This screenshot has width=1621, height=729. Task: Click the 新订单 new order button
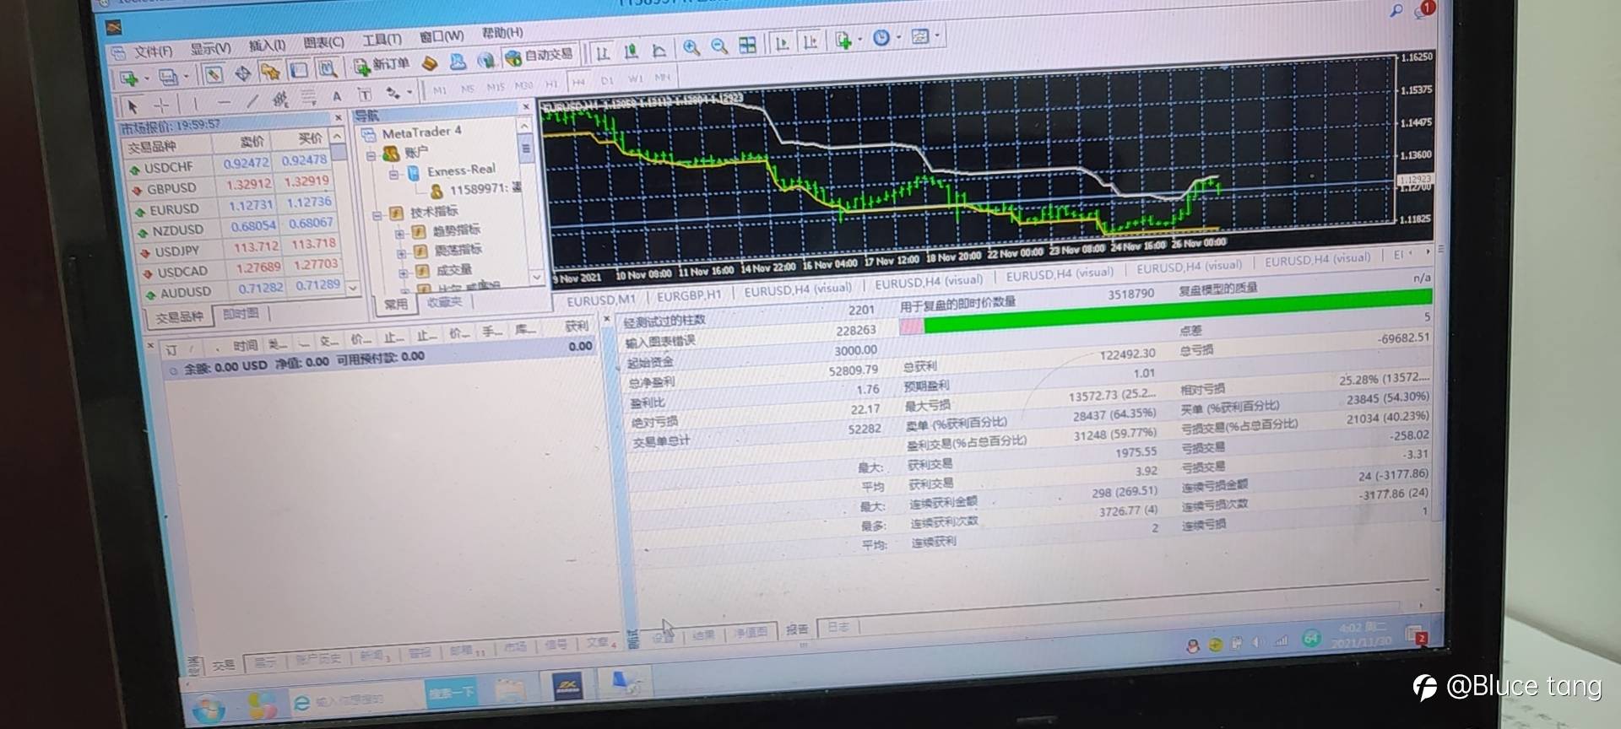coord(382,64)
